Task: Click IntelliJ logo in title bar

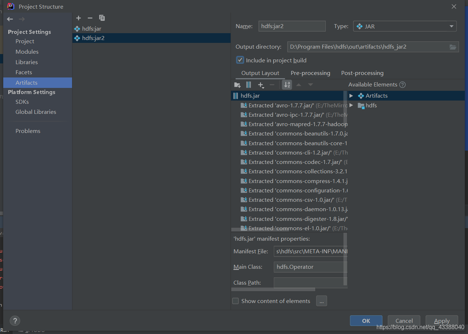Action: (11, 6)
